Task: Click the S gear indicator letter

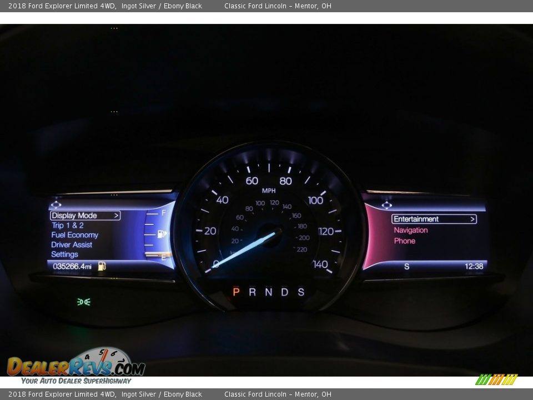Action: tap(301, 292)
